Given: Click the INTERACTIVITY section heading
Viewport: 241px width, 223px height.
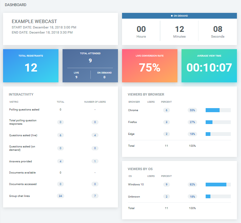Looking at the screenshot, I should 21,95.
